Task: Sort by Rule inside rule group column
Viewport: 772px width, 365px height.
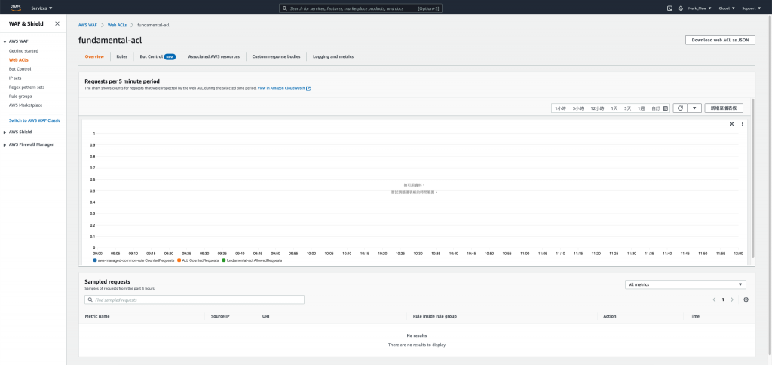Action: click(x=435, y=316)
